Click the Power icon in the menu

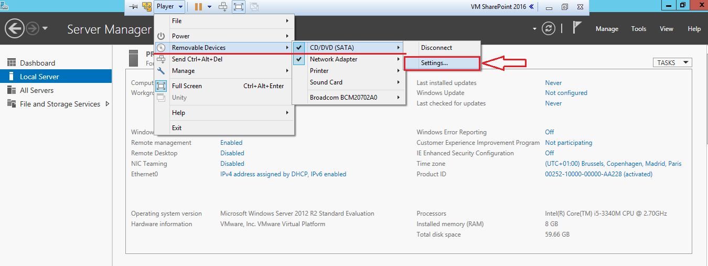coord(162,36)
